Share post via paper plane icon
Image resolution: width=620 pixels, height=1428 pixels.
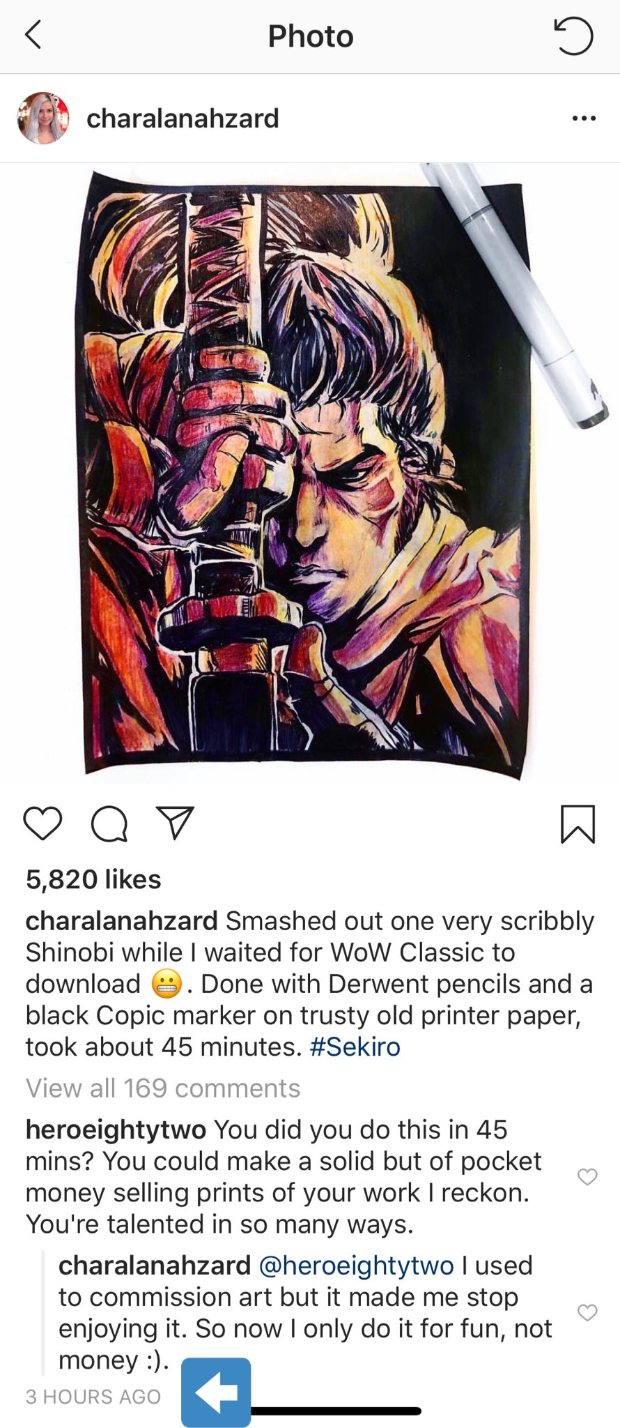[174, 823]
